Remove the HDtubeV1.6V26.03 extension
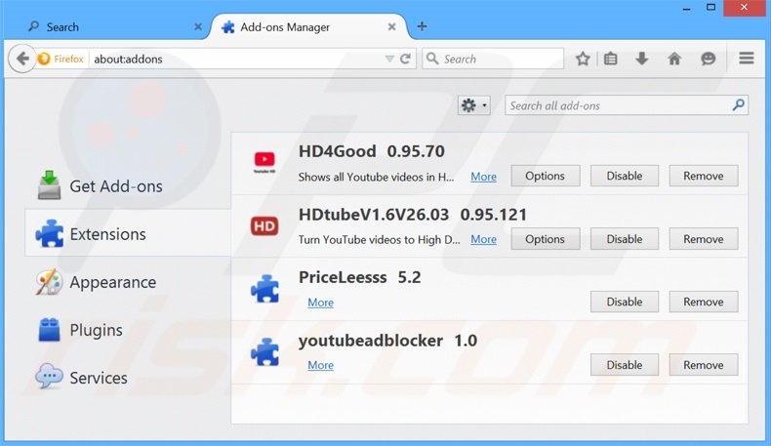This screenshot has width=771, height=446. click(704, 239)
